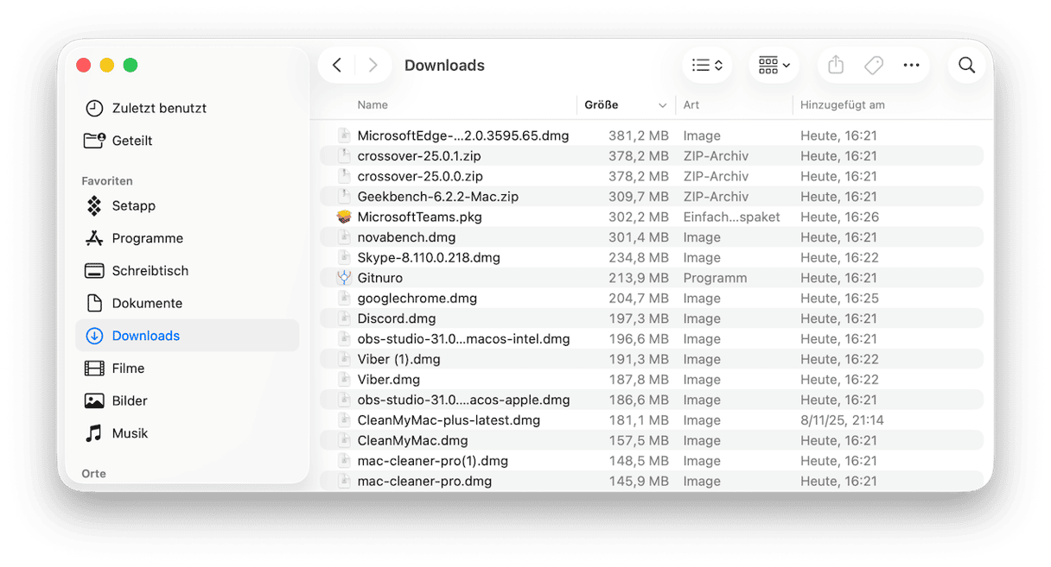
Task: Click the back navigation arrow
Action: (337, 66)
